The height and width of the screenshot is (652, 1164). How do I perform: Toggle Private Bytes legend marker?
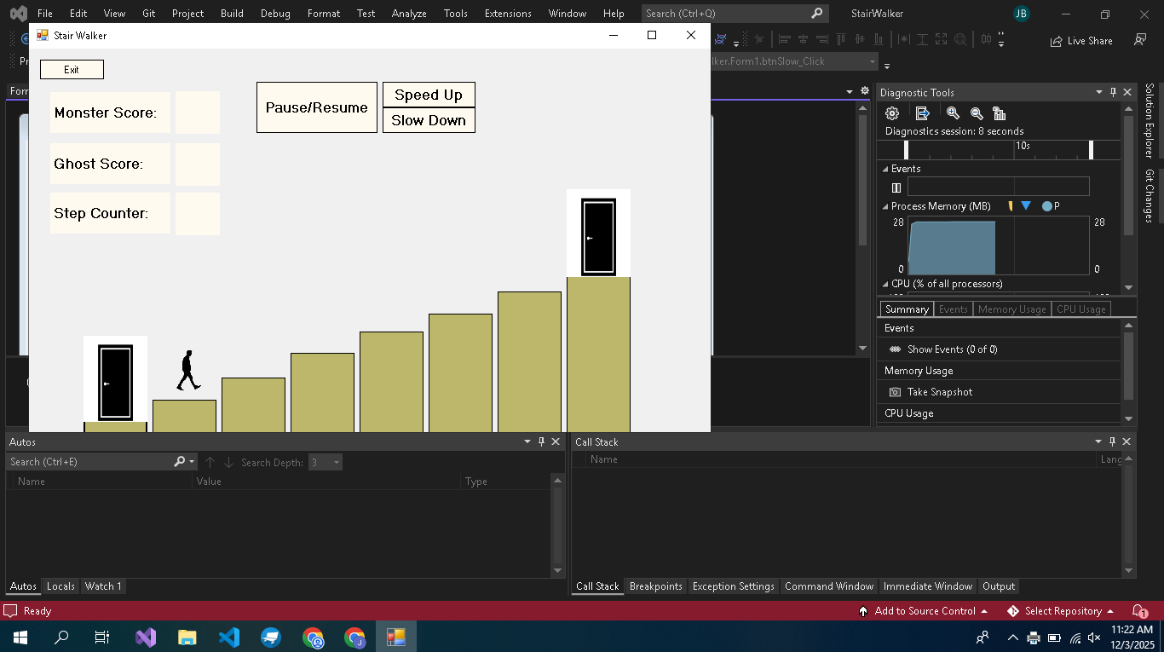pos(1046,206)
